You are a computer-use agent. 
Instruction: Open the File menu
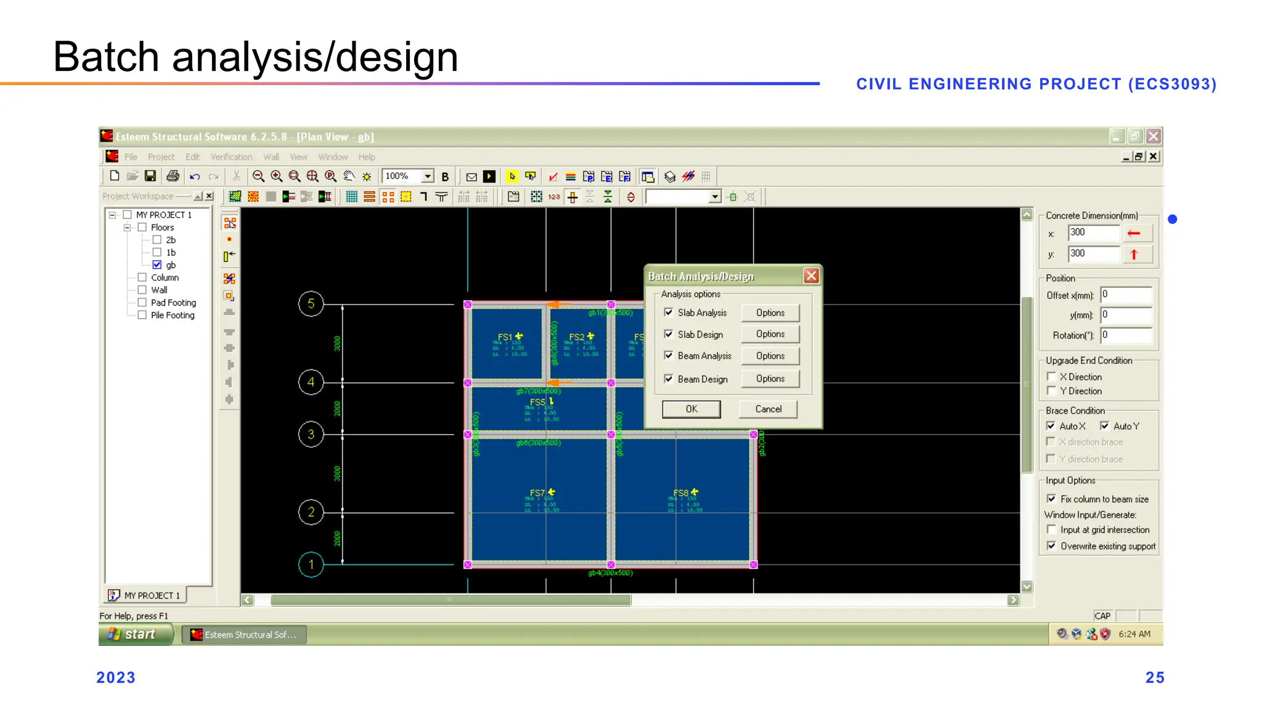coord(131,157)
